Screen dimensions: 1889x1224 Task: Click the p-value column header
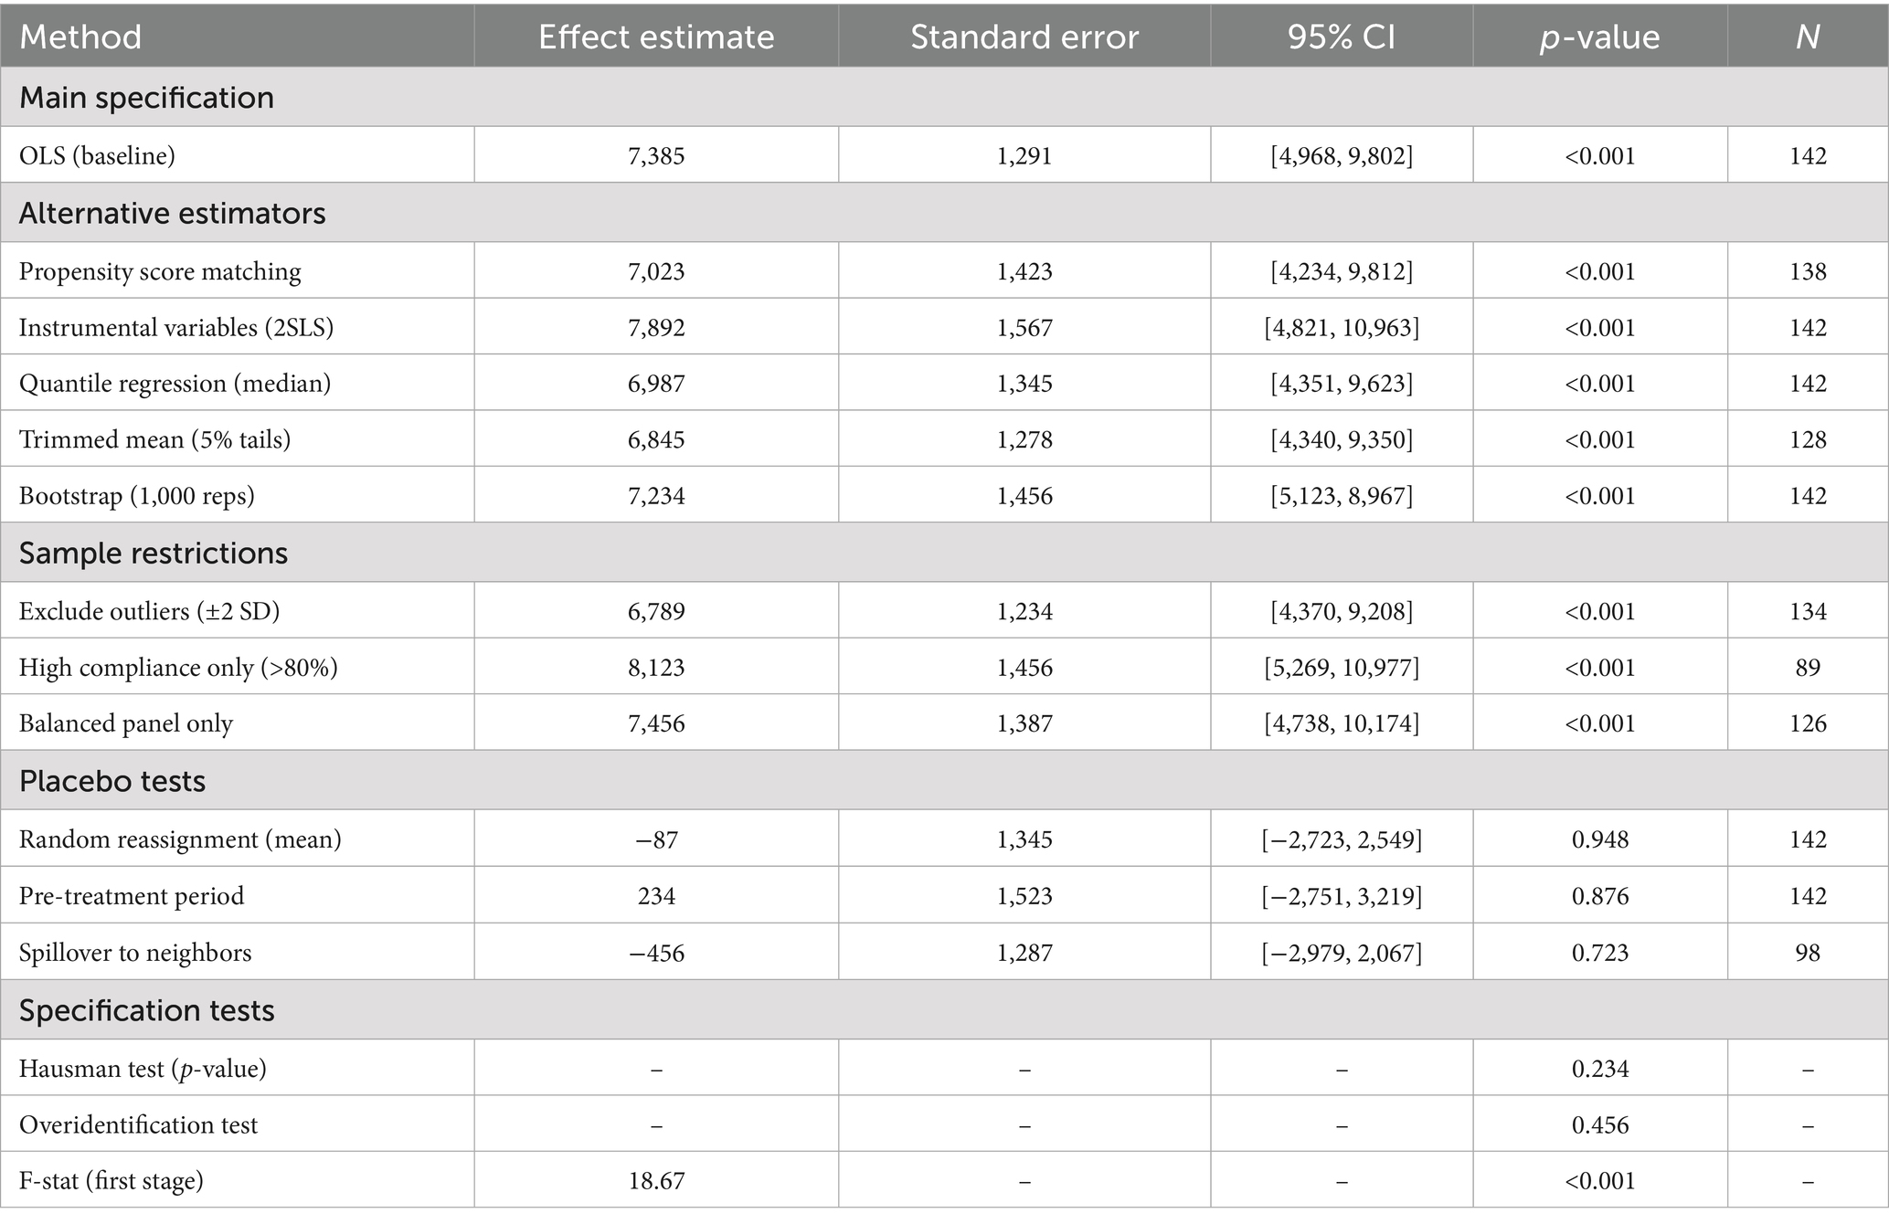pos(1599,37)
